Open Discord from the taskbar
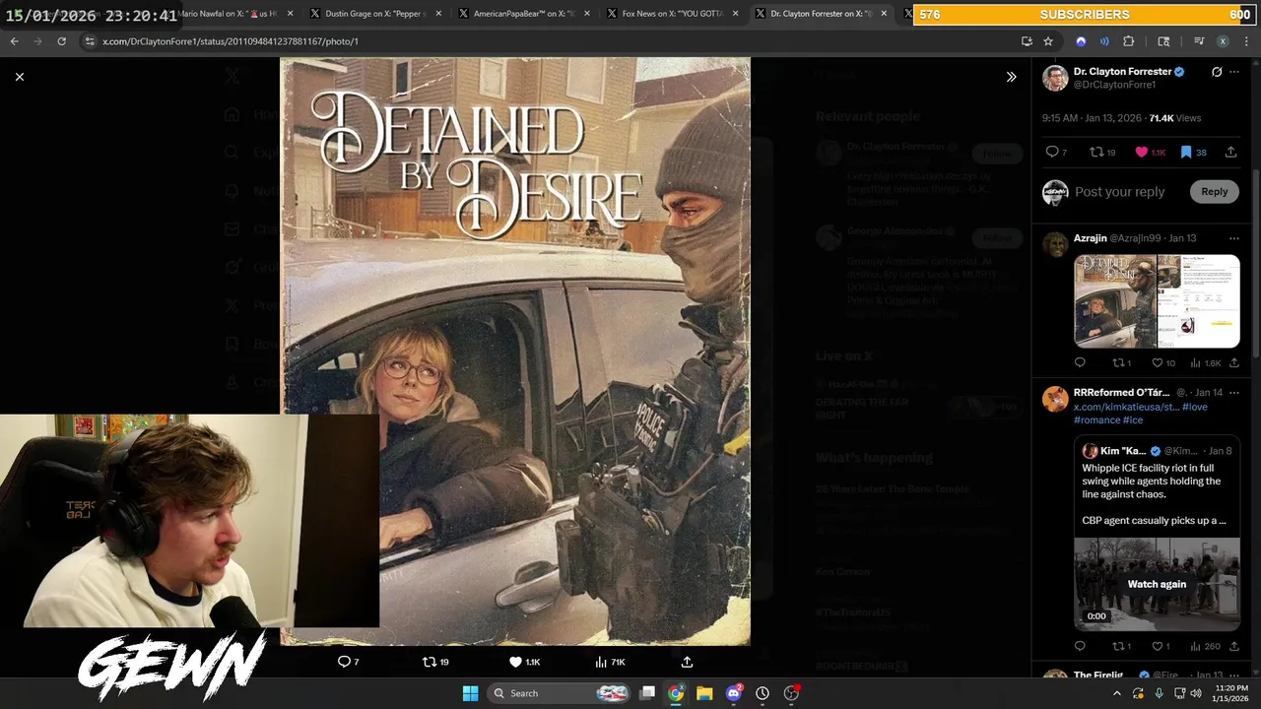 point(733,693)
